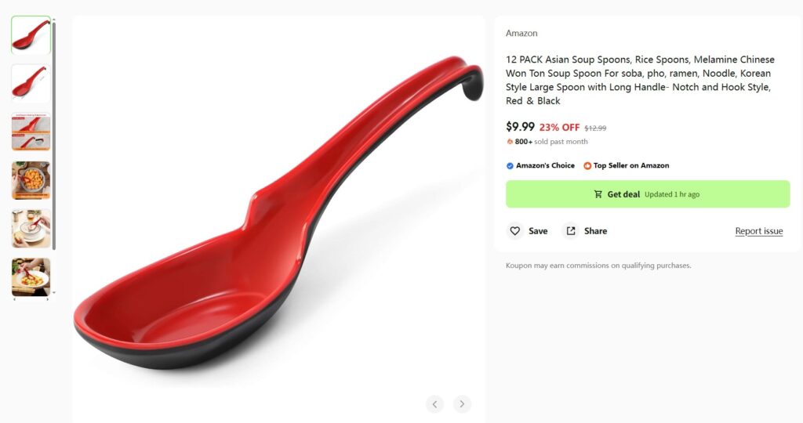The height and width of the screenshot is (423, 803).
Task: Click the main red spoon product image
Action: click(278, 212)
